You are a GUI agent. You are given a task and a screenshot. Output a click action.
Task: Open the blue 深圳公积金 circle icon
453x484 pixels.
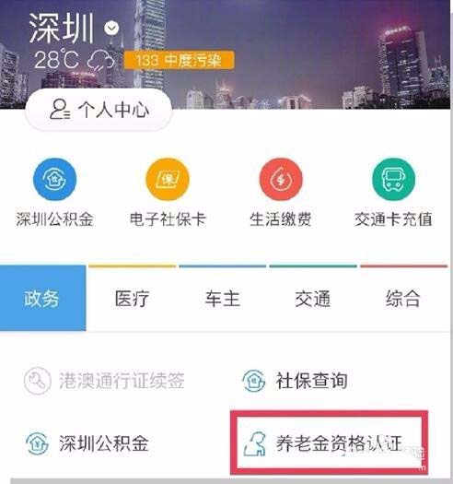pyautogui.click(x=54, y=180)
